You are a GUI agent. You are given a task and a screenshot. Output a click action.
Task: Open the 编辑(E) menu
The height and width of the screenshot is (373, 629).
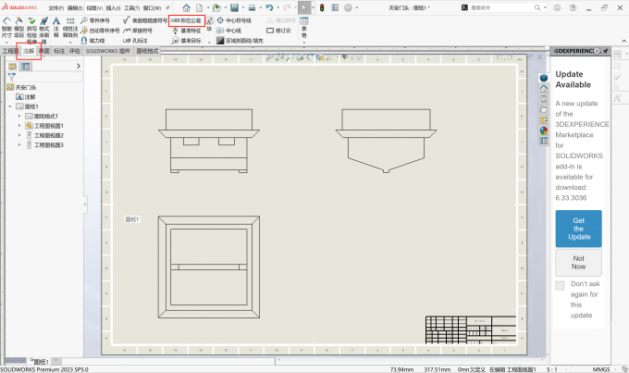point(75,8)
